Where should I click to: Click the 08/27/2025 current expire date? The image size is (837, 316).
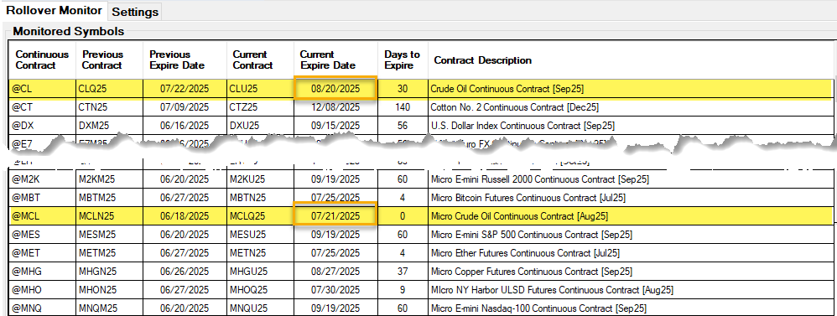(x=335, y=272)
